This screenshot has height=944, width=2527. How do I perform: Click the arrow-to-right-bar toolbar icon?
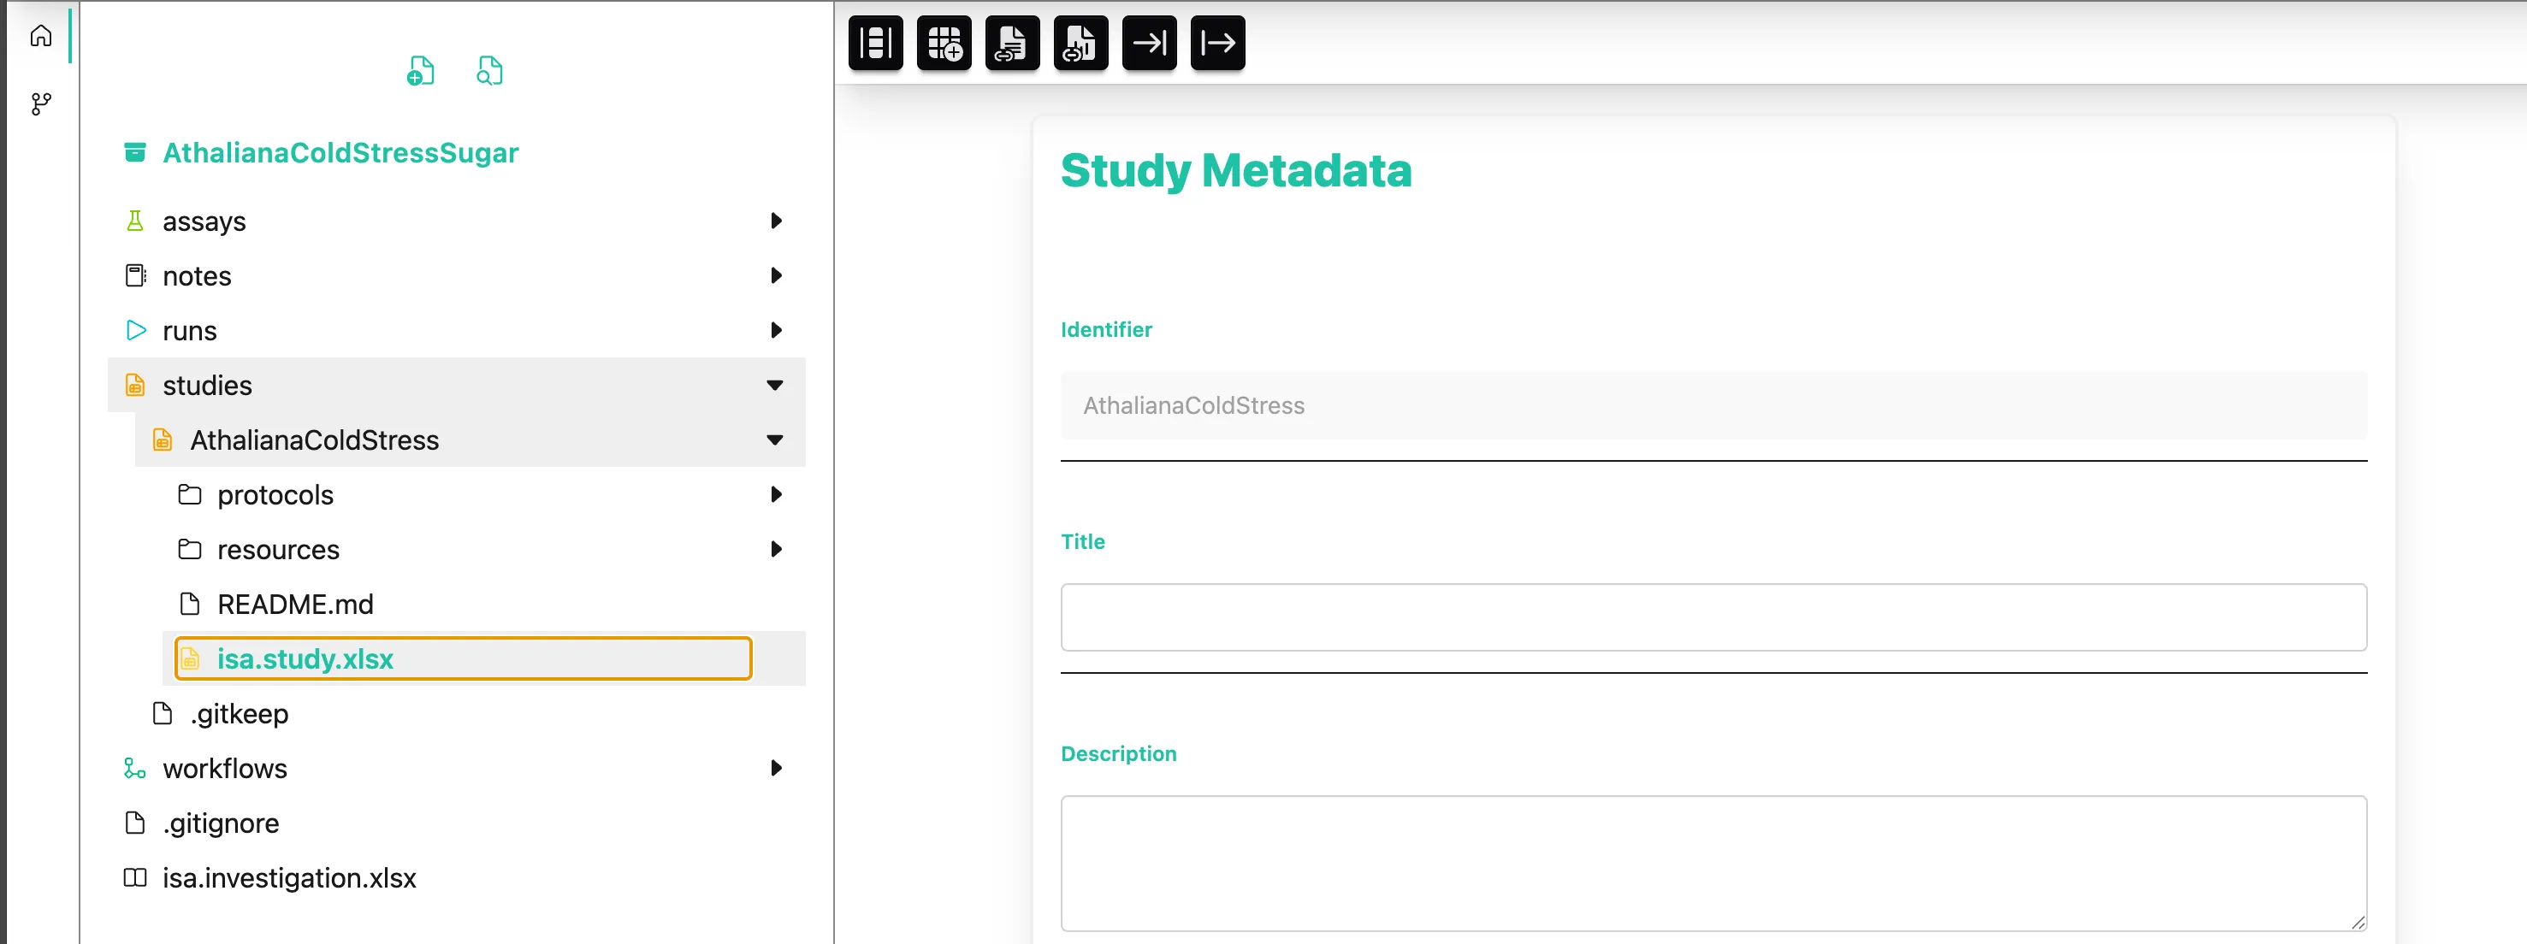(x=1149, y=43)
